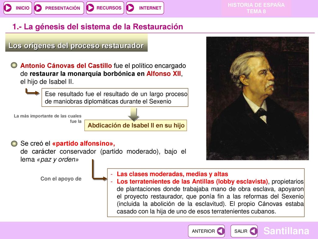Click the red text 'Alfonso XII'
Screen dimensions: 318x239
tap(164, 73)
